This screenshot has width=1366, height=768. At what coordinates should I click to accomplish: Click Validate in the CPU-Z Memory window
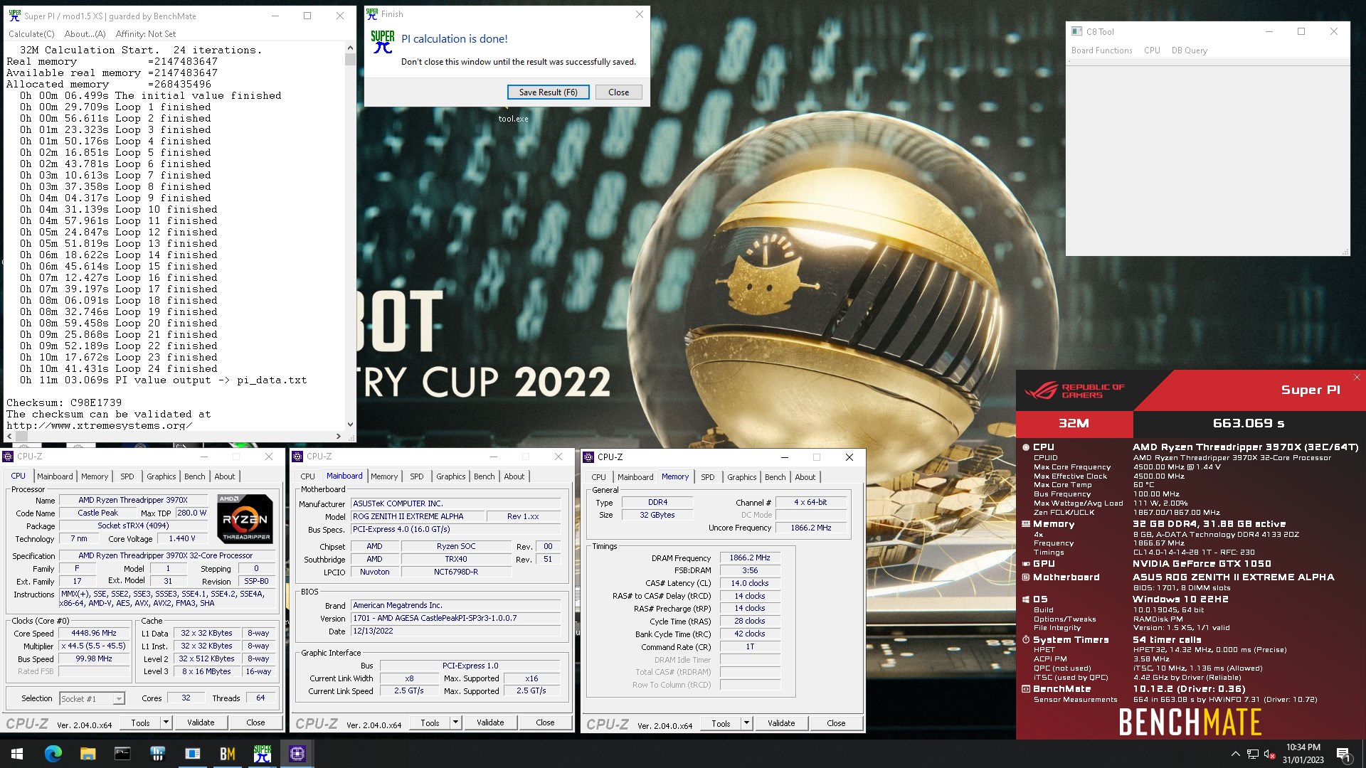pos(781,723)
